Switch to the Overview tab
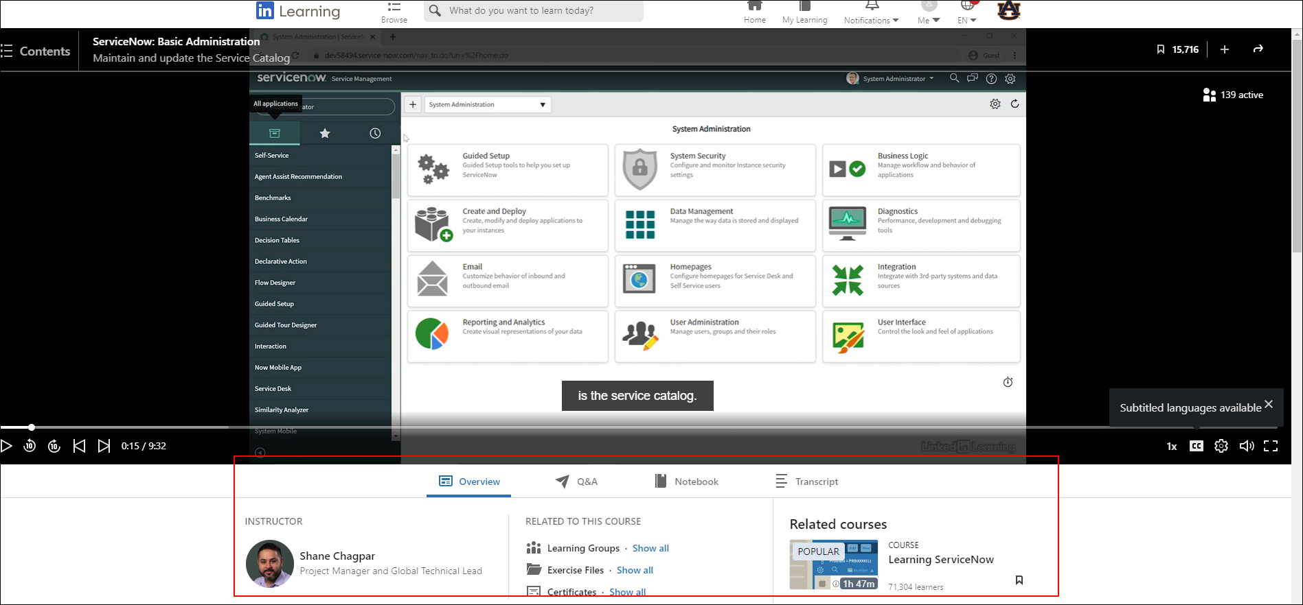 point(469,482)
